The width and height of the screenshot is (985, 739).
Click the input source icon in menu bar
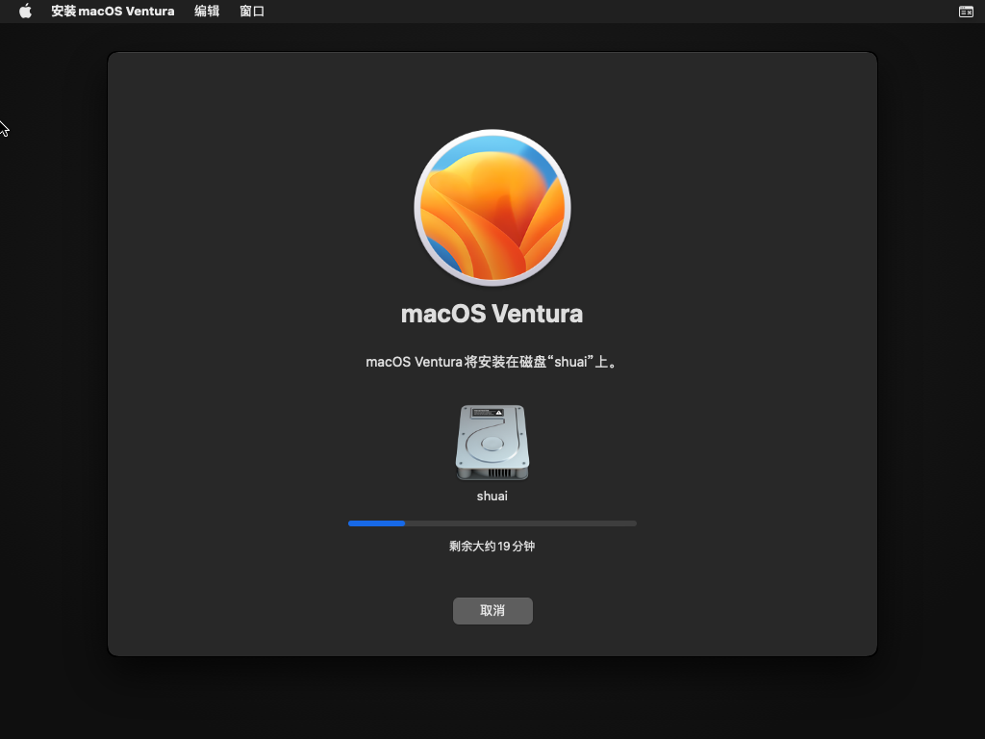[x=966, y=12]
